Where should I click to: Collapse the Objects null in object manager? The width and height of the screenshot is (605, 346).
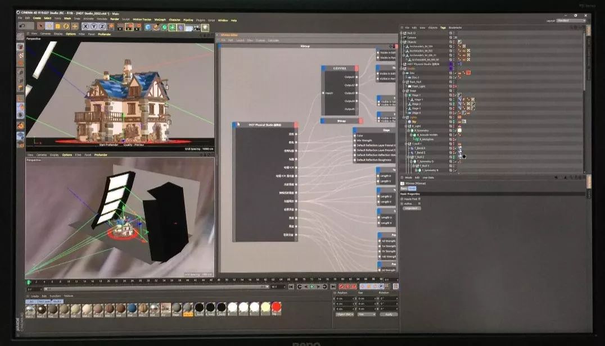[x=402, y=42]
